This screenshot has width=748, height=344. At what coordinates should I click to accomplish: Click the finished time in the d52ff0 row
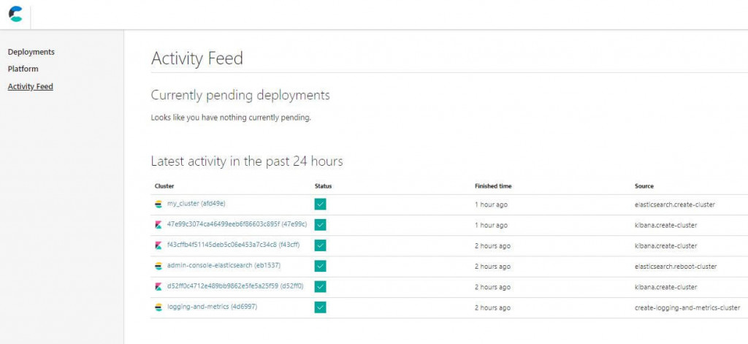[492, 287]
